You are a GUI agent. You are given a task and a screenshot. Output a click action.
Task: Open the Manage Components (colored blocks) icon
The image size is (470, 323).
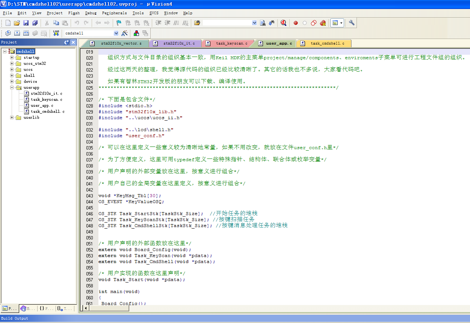(x=136, y=33)
